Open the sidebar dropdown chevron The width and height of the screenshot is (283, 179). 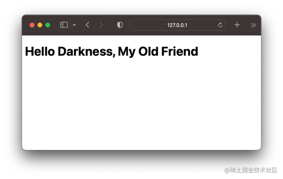click(x=74, y=25)
